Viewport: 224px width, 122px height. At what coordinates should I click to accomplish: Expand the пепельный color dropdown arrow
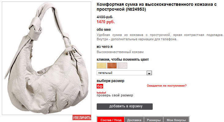(149, 73)
